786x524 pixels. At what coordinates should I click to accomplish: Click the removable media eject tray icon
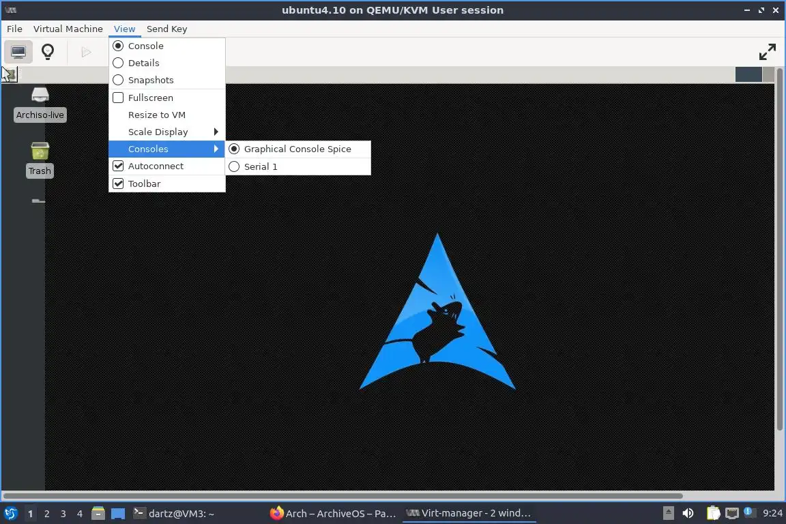pos(668,514)
